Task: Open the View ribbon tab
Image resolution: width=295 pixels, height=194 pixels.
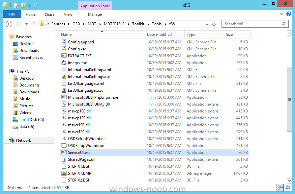Action: click(68, 14)
